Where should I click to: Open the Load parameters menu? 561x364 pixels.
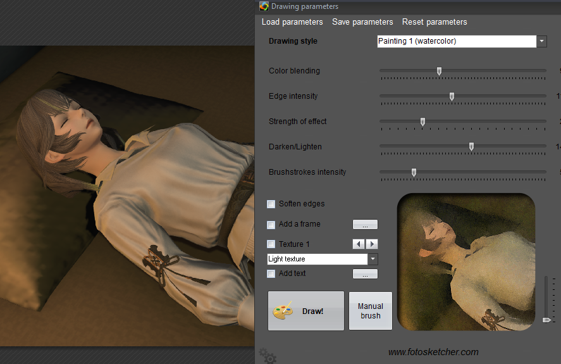pyautogui.click(x=292, y=22)
